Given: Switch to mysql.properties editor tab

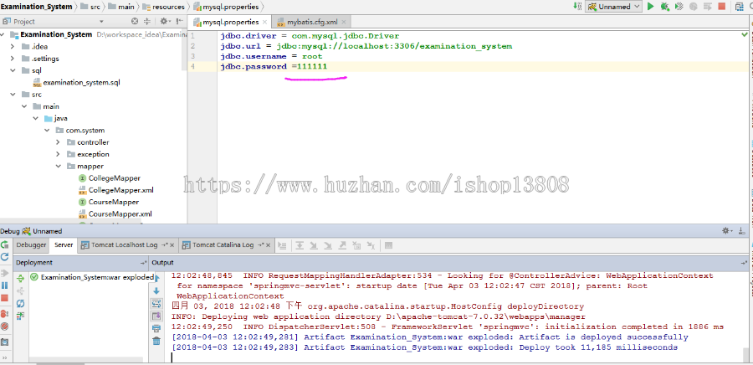Looking at the screenshot, I should (231, 22).
